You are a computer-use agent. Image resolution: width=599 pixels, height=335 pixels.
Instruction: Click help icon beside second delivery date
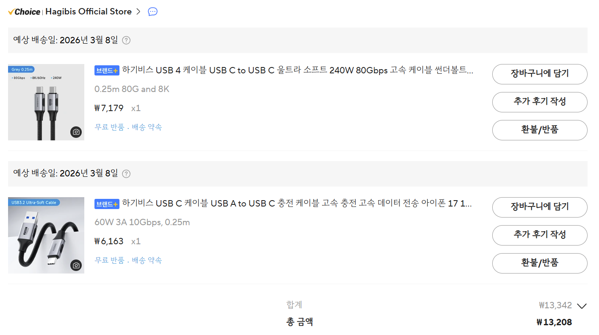[126, 173]
